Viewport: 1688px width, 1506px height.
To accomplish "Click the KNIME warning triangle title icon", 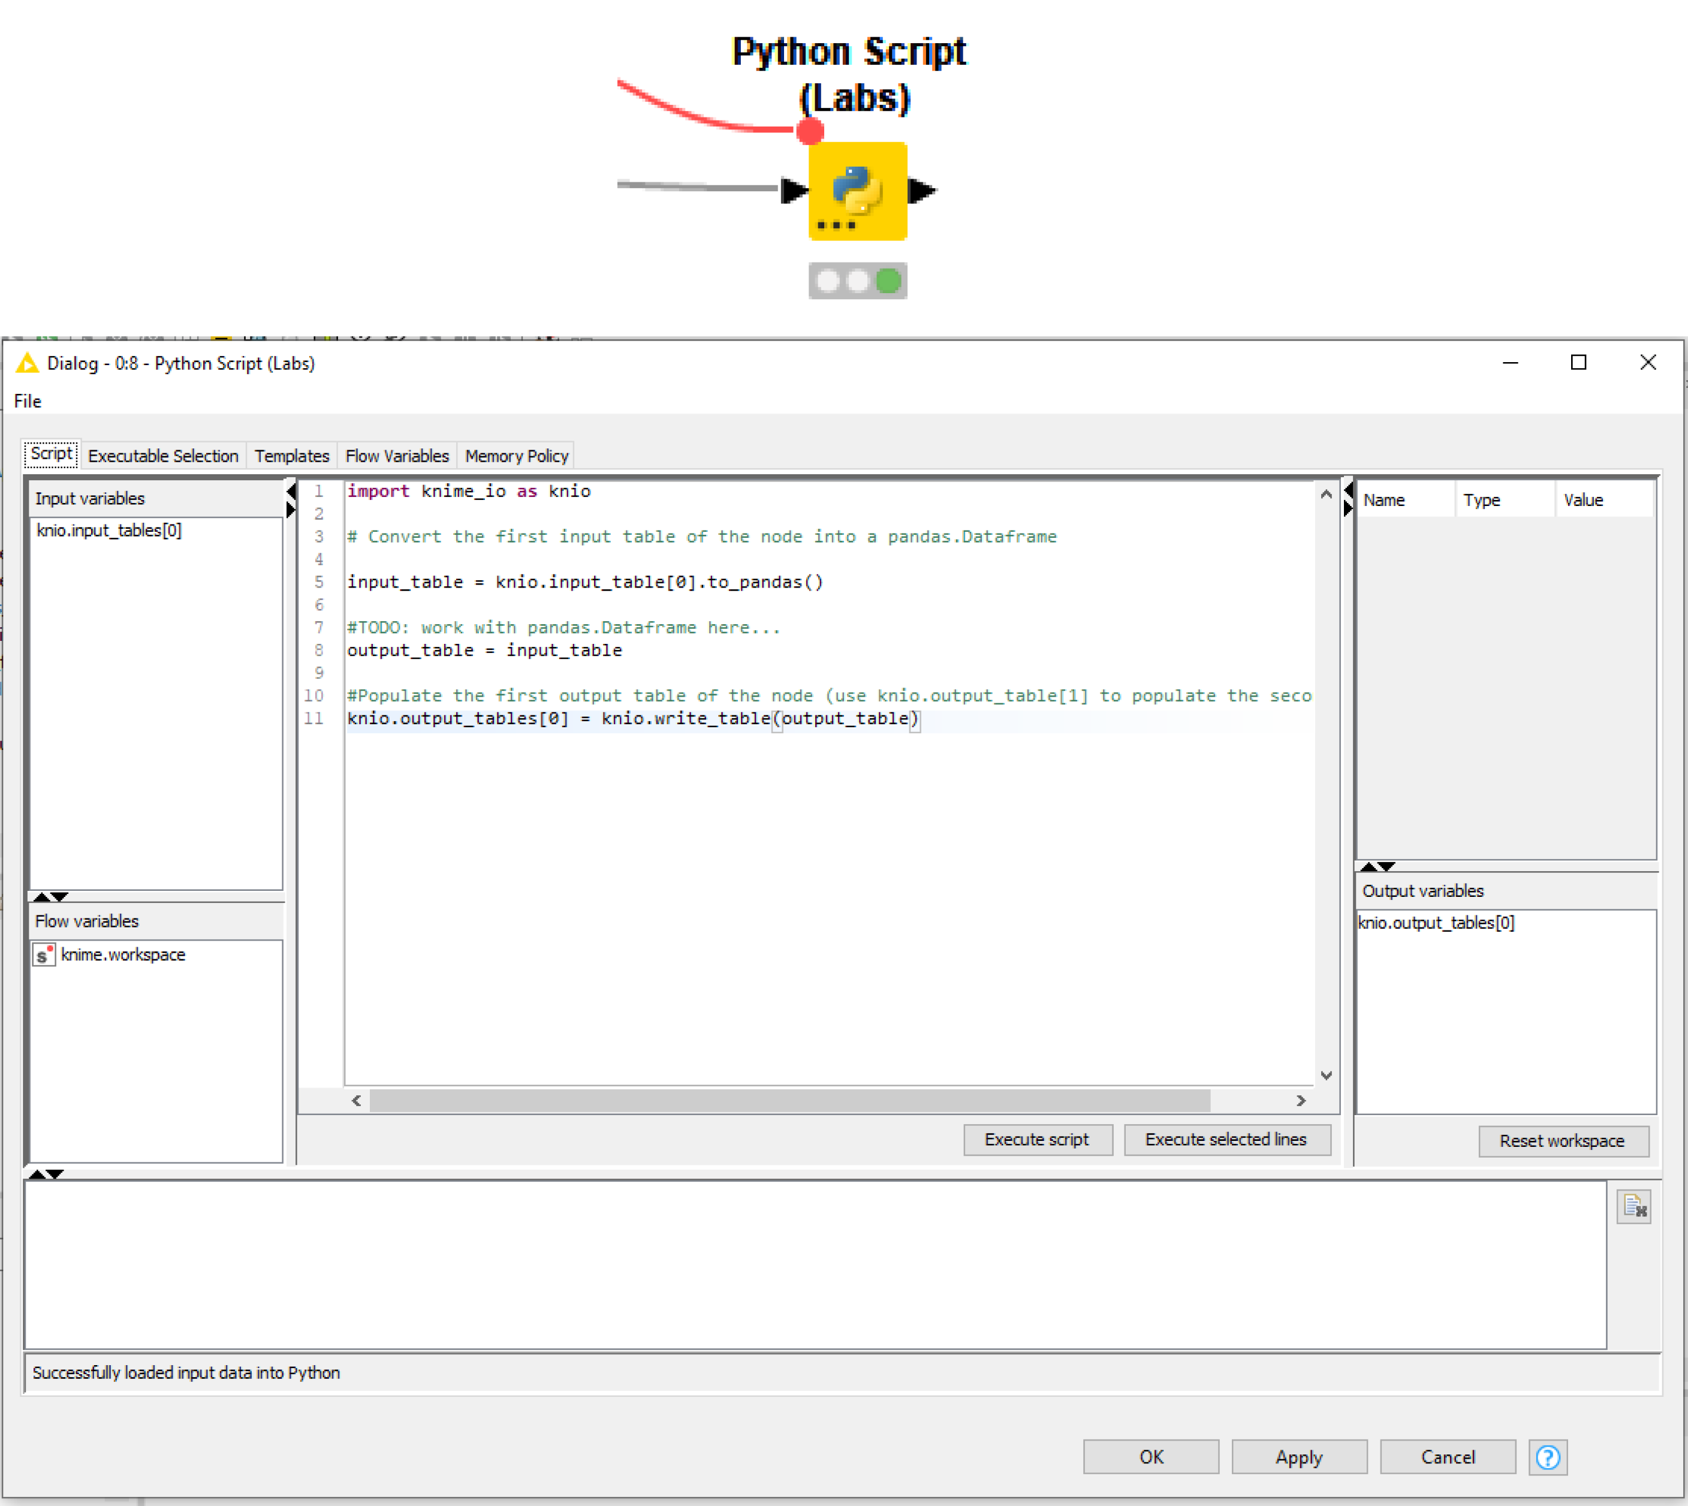I will (x=28, y=363).
